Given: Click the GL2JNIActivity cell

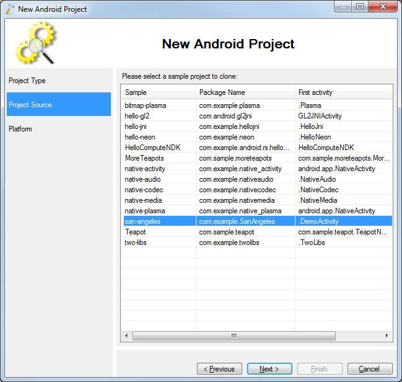Looking at the screenshot, I should (x=320, y=116).
